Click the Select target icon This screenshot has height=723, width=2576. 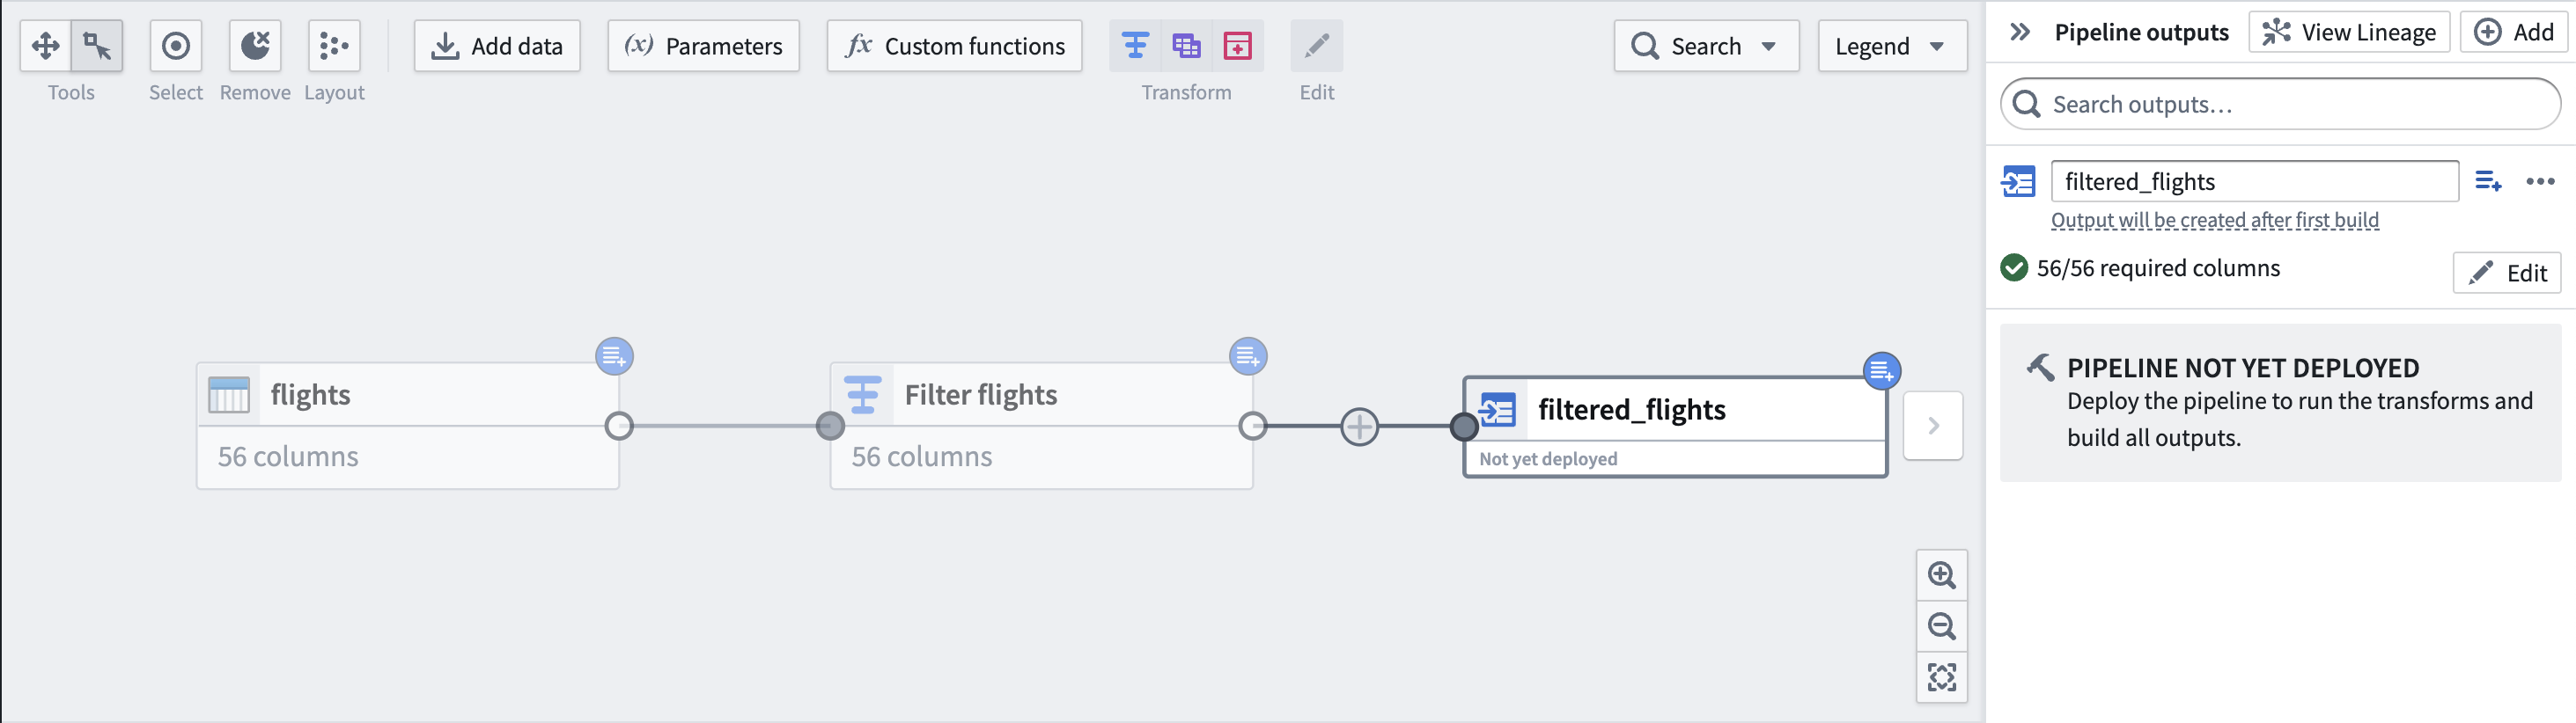(176, 46)
